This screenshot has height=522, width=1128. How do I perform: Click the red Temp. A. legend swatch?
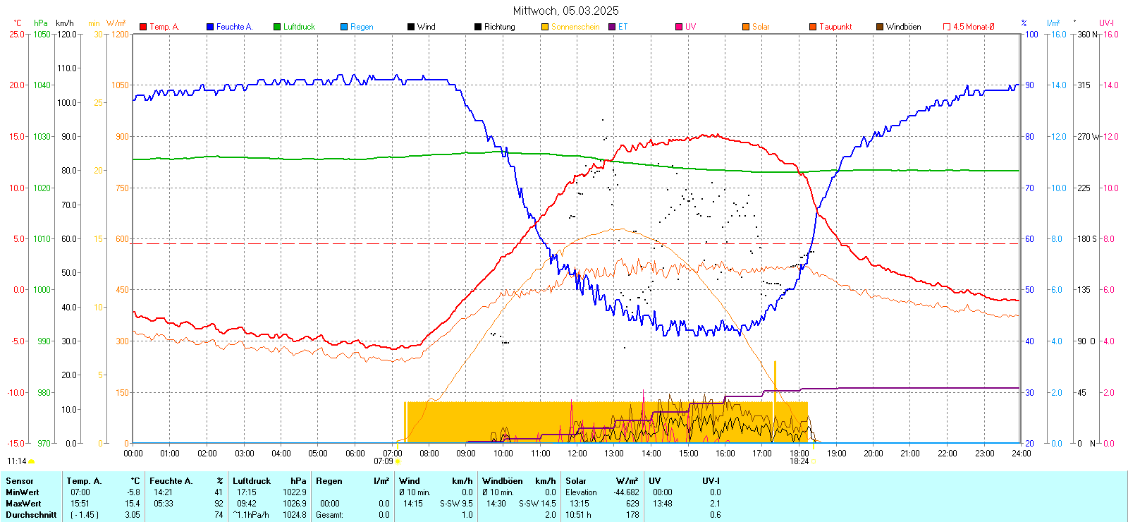click(x=143, y=27)
